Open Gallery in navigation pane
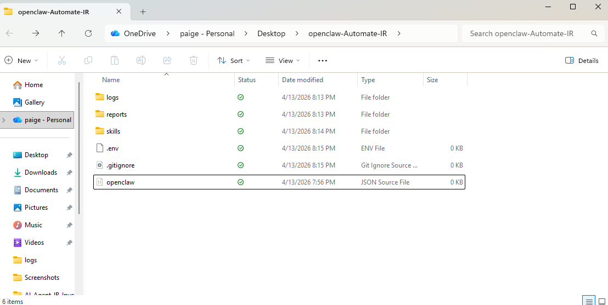The height and width of the screenshot is (305, 608). [x=35, y=102]
